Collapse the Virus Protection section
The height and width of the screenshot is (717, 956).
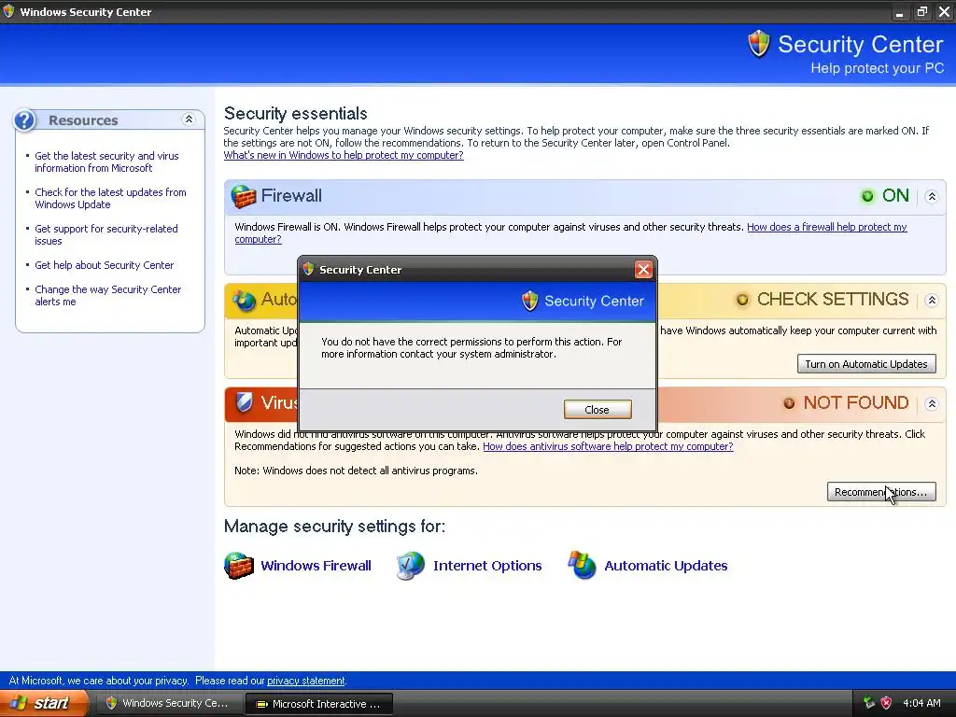coord(931,403)
